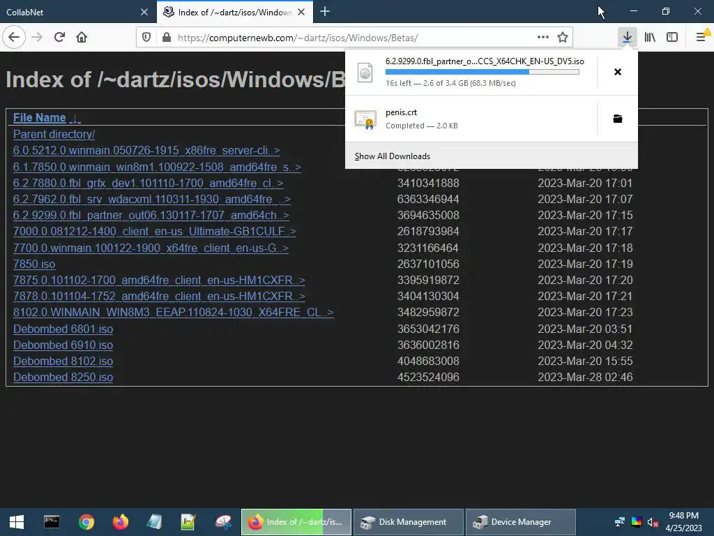Open a new browser tab

[325, 12]
